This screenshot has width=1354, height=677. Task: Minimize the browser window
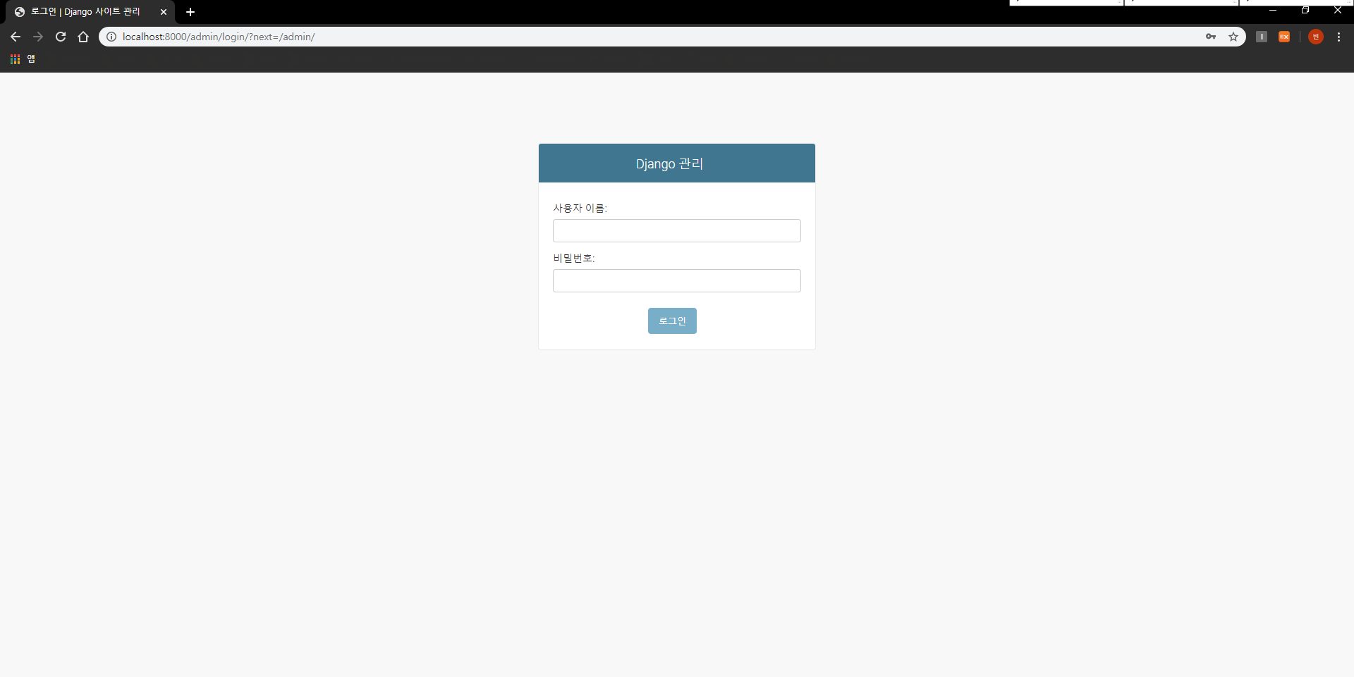pos(1273,10)
